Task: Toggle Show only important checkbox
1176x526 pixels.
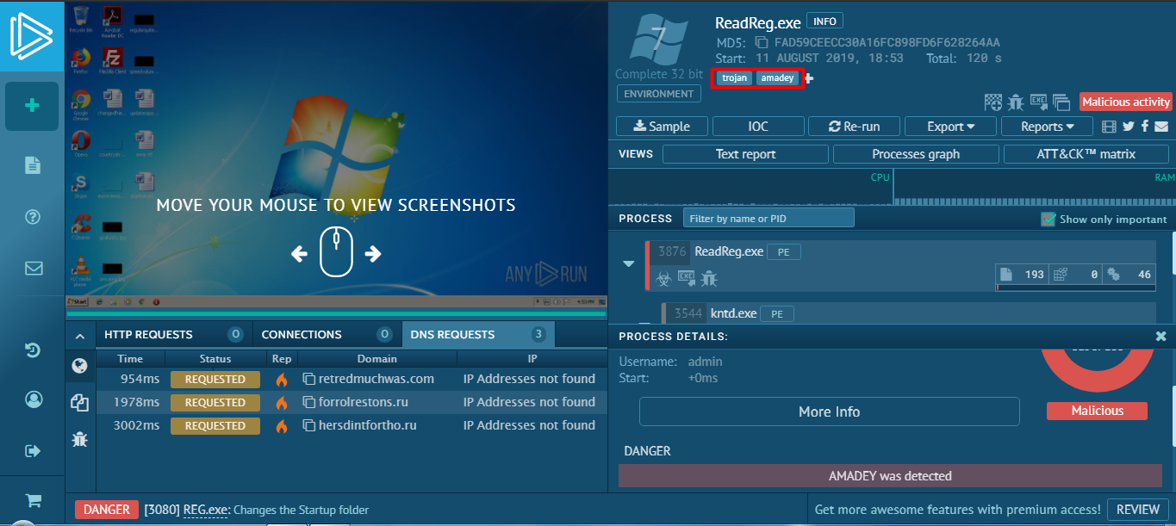Action: pyautogui.click(x=1048, y=219)
